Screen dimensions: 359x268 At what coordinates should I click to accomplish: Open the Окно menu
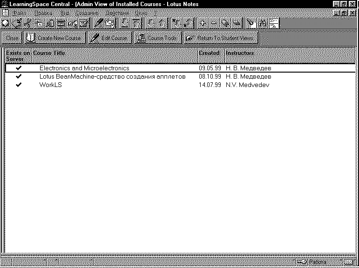point(141,13)
